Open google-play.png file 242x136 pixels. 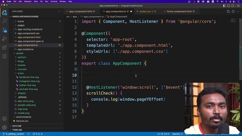[x=26, y=105]
